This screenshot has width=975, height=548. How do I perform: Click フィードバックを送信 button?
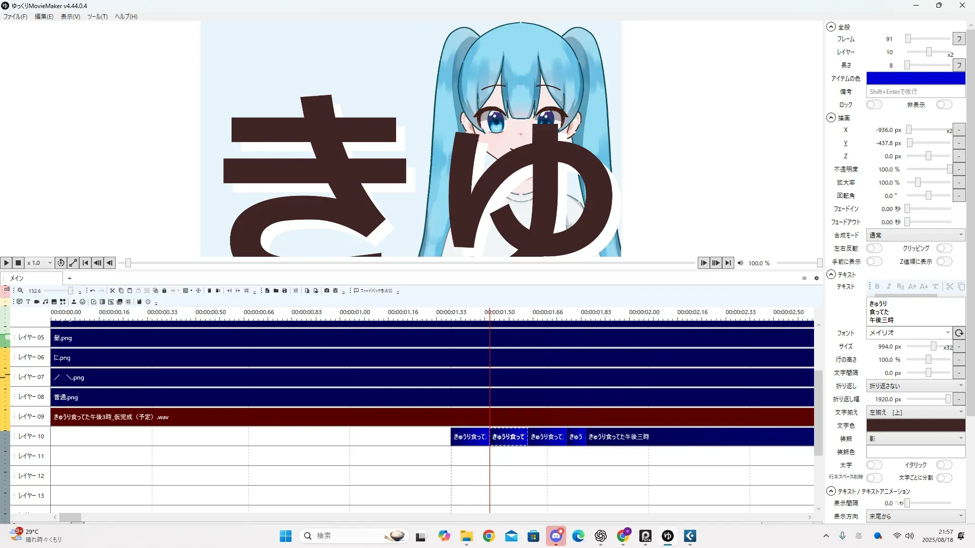pyautogui.click(x=373, y=291)
